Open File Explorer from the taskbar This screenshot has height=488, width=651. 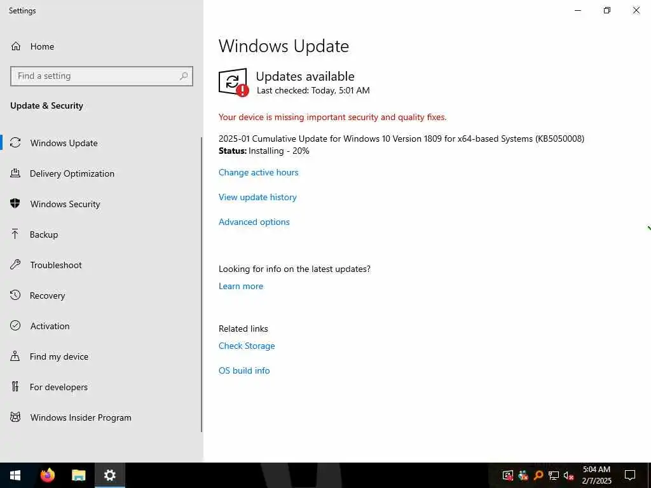pos(78,475)
